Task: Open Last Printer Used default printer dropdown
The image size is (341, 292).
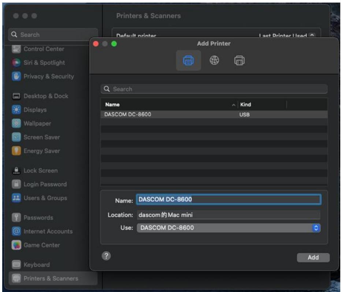Action: coord(287,35)
